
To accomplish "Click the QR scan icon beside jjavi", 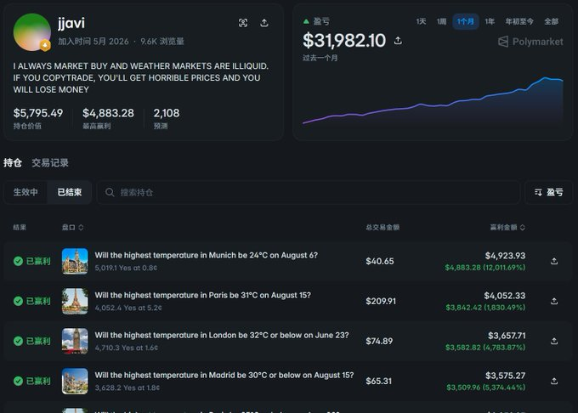I will click(x=243, y=23).
